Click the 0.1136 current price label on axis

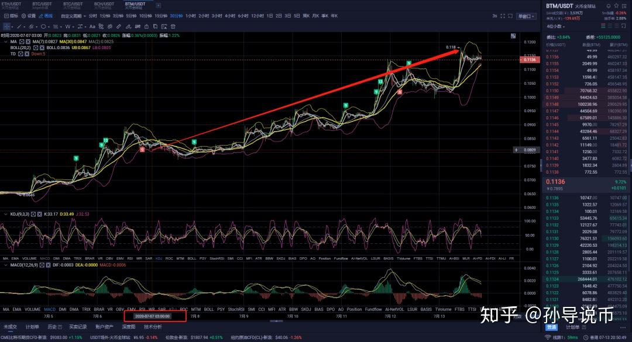(530, 60)
